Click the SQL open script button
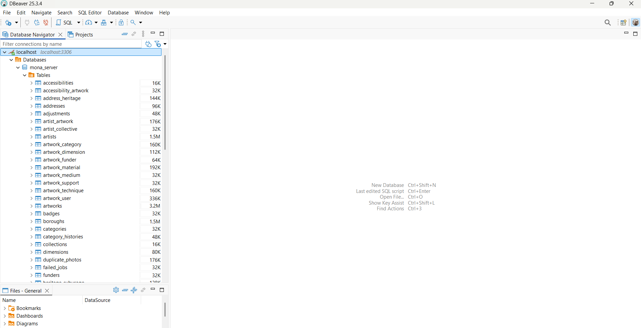Viewport: 641px width, 328px height. [x=64, y=23]
